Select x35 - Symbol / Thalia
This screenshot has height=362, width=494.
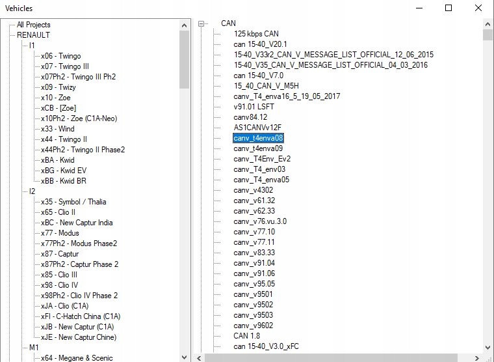73,202
